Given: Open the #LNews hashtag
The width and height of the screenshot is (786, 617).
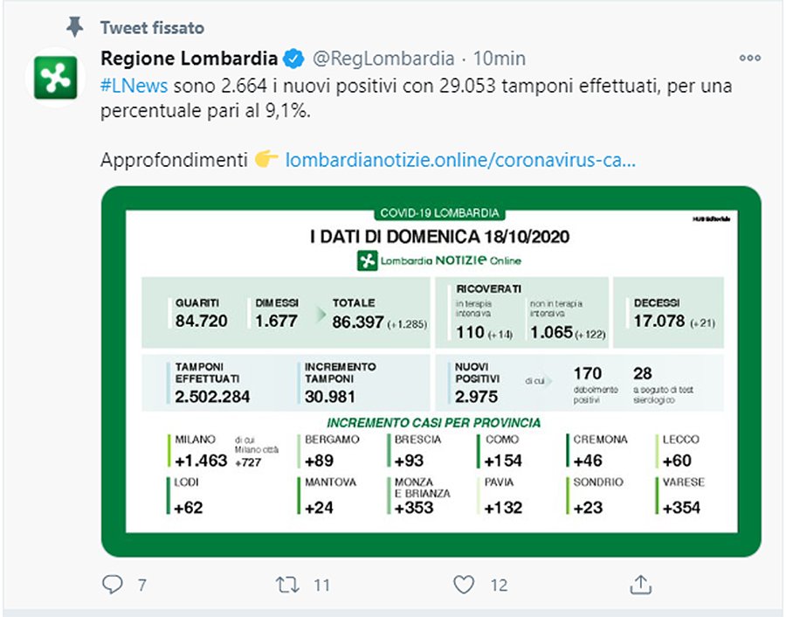Looking at the screenshot, I should click(134, 86).
